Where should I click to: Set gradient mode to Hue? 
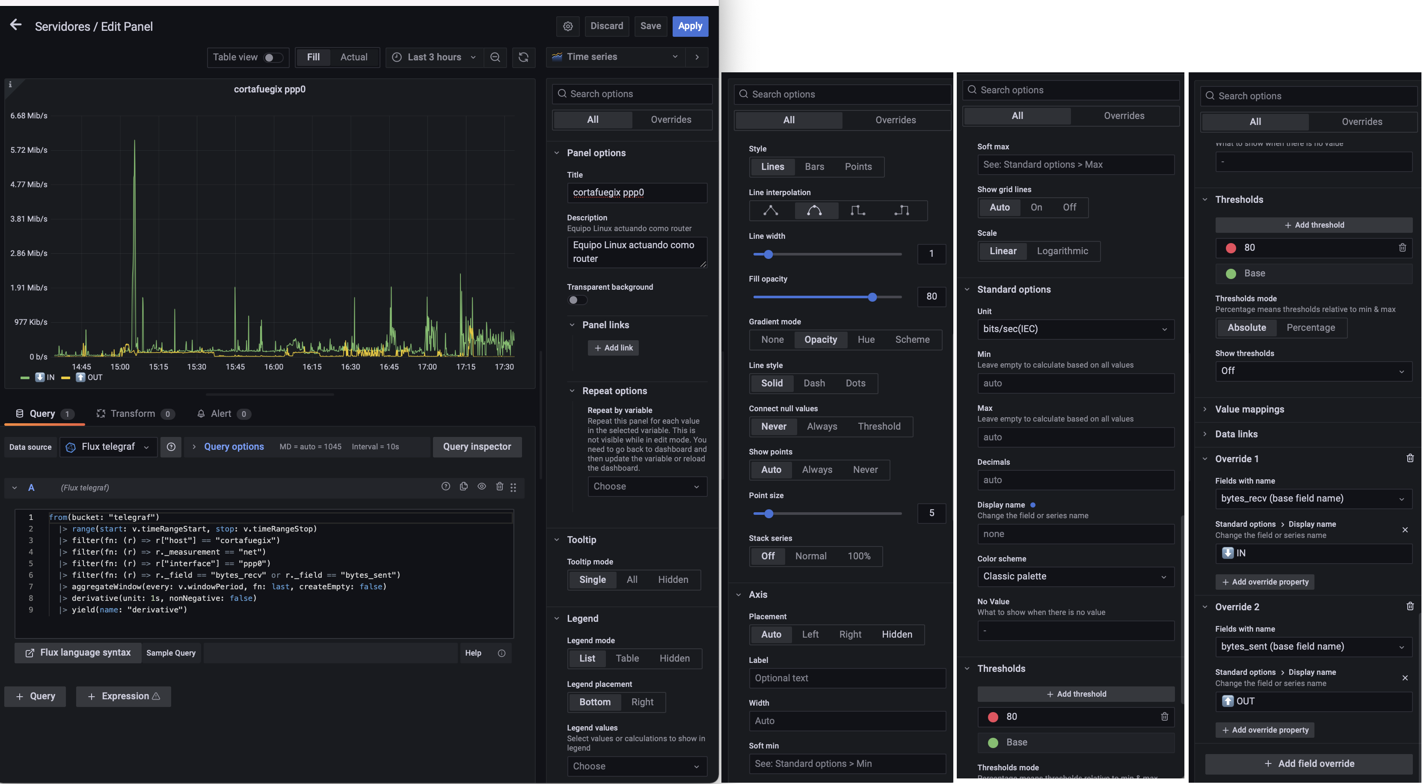pos(866,340)
